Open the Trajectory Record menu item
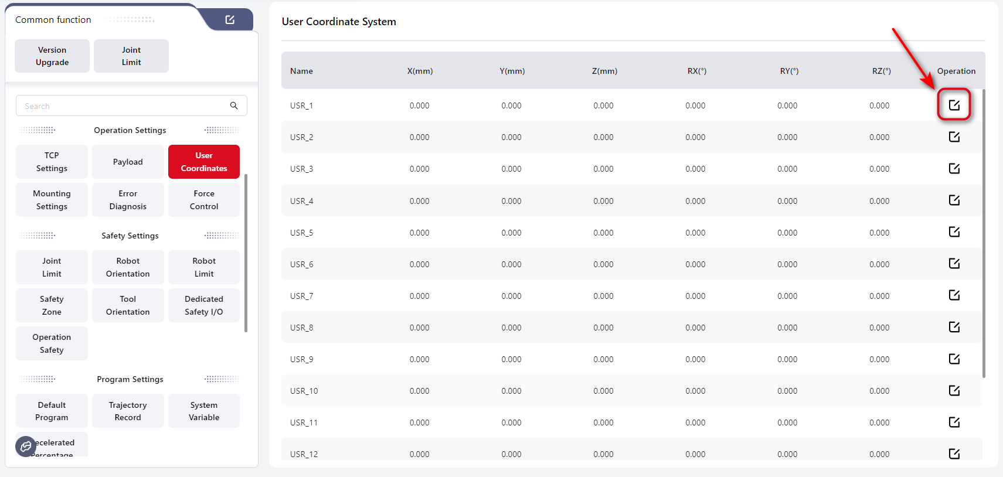Image resolution: width=1003 pixels, height=477 pixels. [128, 411]
